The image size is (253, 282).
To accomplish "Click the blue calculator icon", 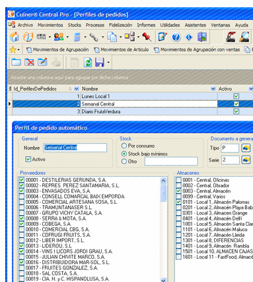I will pos(77,37).
